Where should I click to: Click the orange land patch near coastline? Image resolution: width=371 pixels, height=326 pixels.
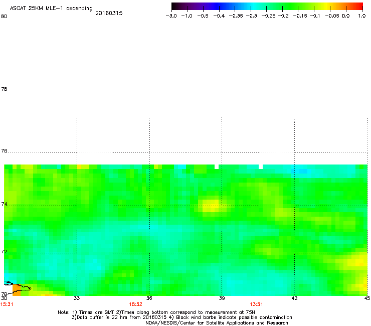click(17, 290)
